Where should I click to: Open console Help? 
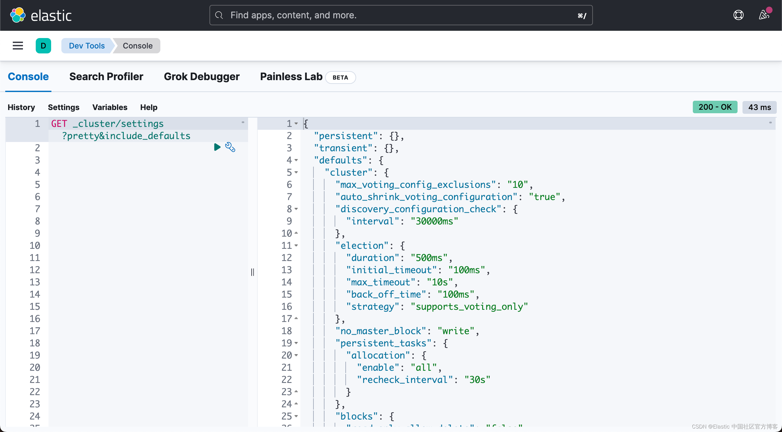coord(149,107)
